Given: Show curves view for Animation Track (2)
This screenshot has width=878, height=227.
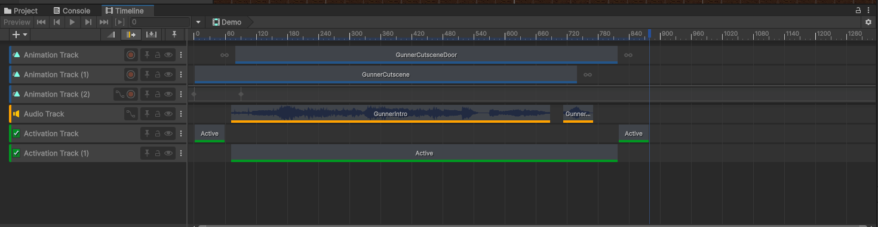Looking at the screenshot, I should click(119, 94).
